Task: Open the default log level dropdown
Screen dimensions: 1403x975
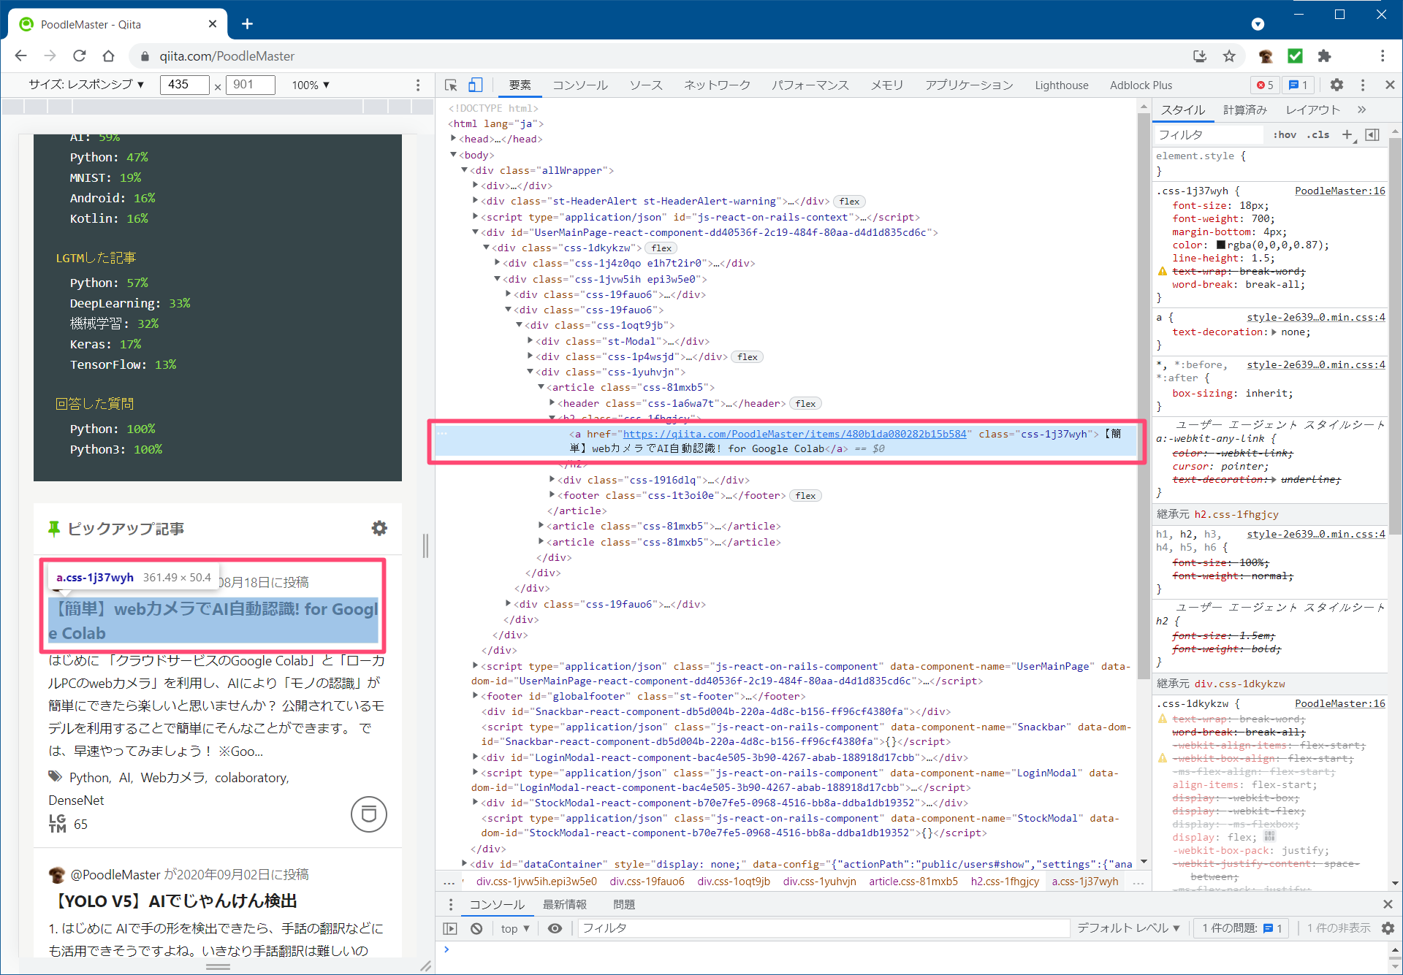Action: click(1128, 928)
